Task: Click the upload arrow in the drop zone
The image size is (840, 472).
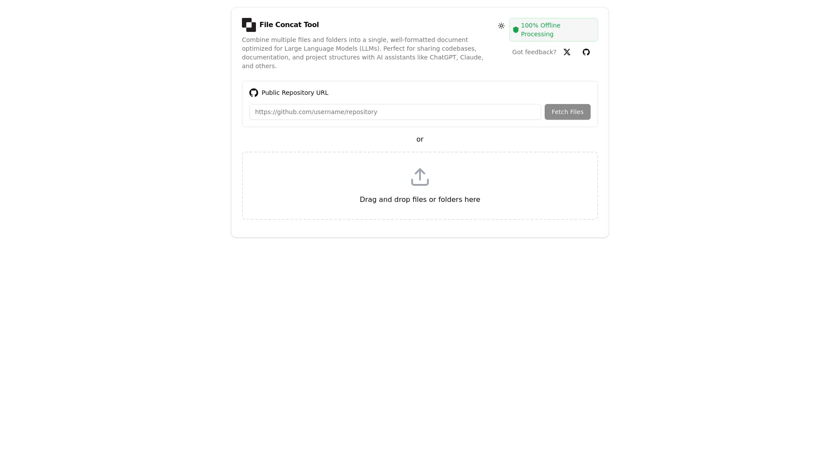Action: click(x=420, y=177)
